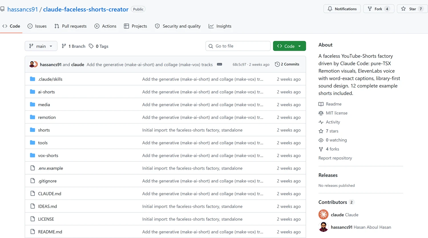Click the .gitignore file icon
Viewport: 428px width, 238px height.
pyautogui.click(x=33, y=181)
